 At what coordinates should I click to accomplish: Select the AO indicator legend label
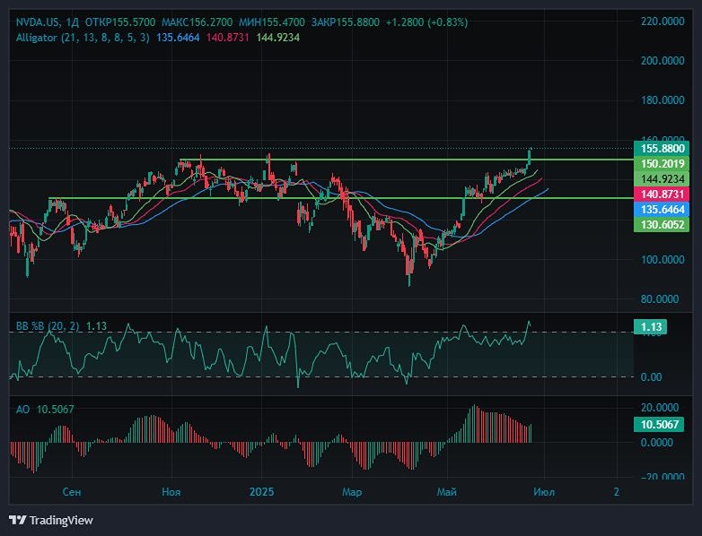23,409
